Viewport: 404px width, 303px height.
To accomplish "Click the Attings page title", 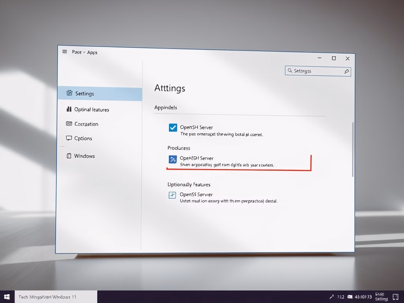I will [170, 88].
